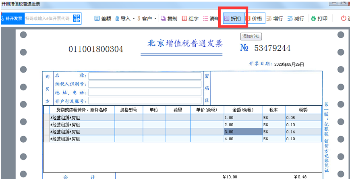352x187 pixels.
Task: Click the 税率 column header
Action: pos(274,110)
